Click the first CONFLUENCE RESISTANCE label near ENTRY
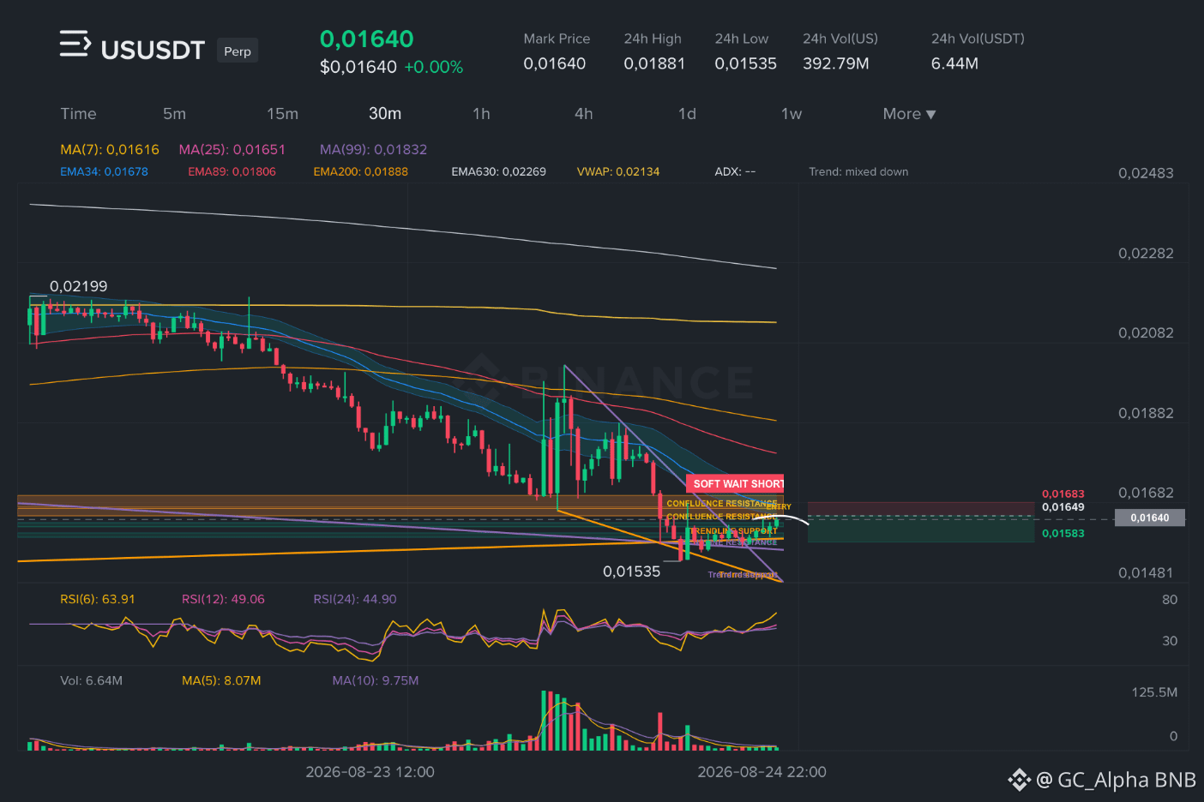Image resolution: width=1204 pixels, height=802 pixels. pos(721,504)
